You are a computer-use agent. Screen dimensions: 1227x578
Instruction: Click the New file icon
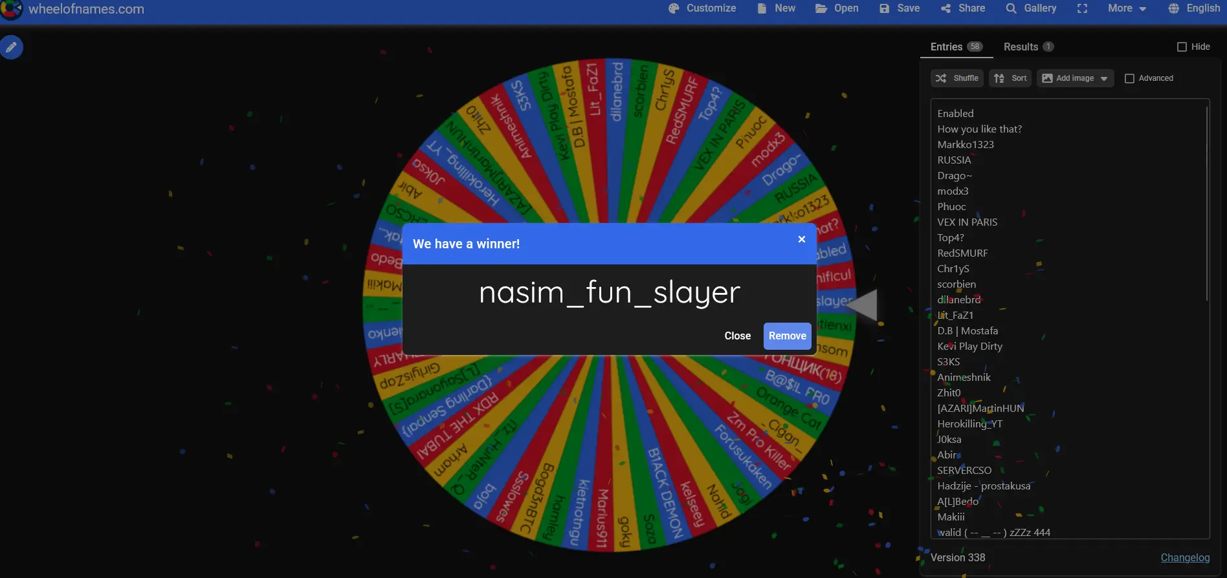click(x=762, y=8)
